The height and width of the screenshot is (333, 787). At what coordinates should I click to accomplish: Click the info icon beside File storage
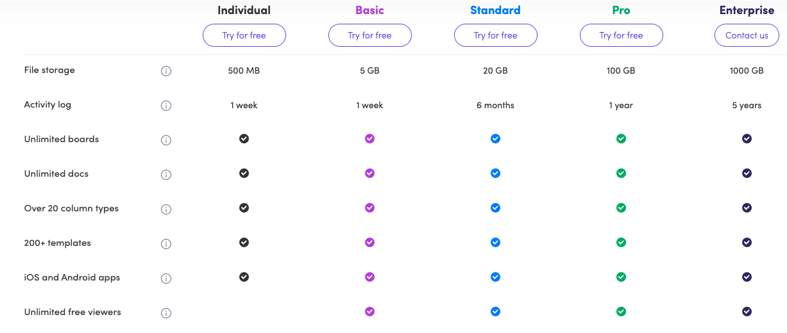(166, 71)
